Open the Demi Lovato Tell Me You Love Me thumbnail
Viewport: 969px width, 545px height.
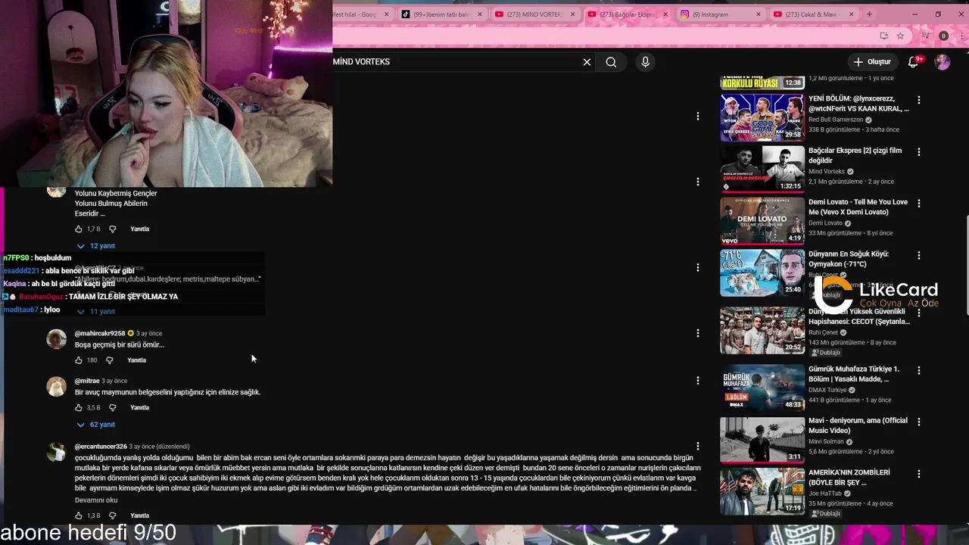(762, 221)
